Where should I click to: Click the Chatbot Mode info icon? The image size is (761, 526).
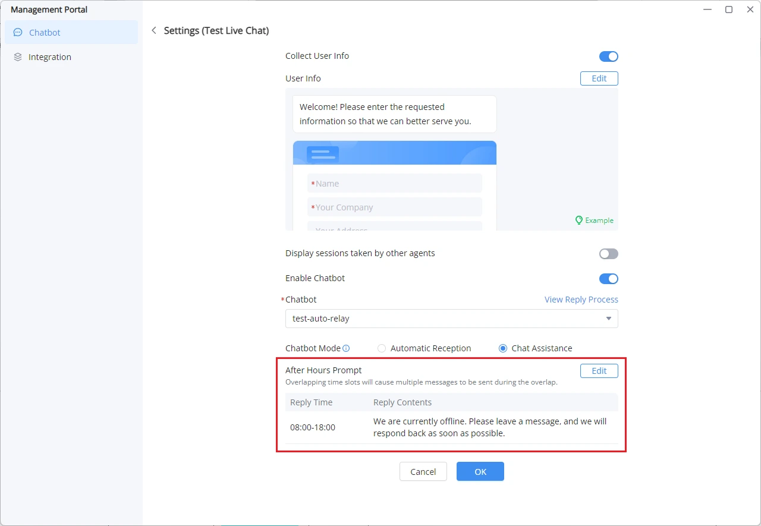(346, 348)
